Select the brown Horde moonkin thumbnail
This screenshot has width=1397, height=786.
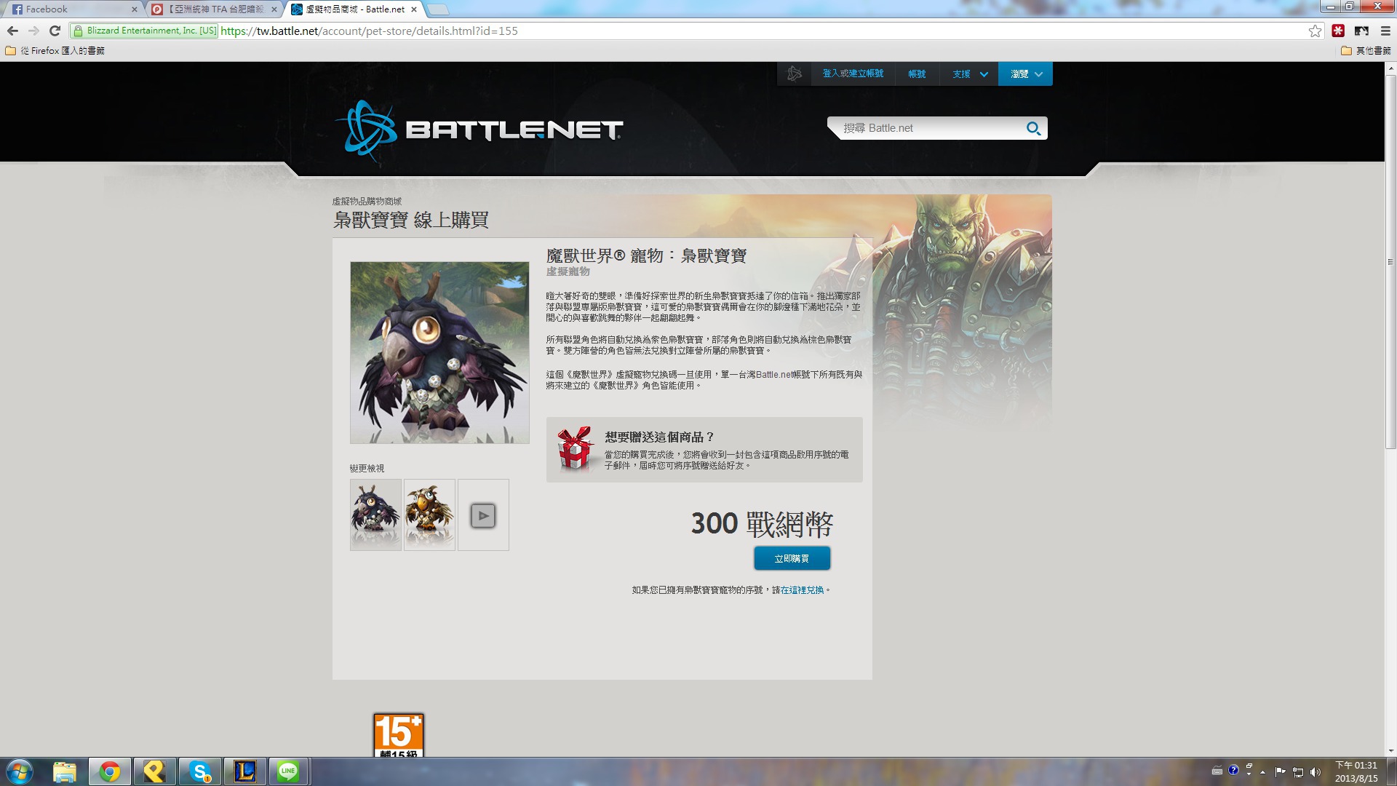tap(429, 515)
